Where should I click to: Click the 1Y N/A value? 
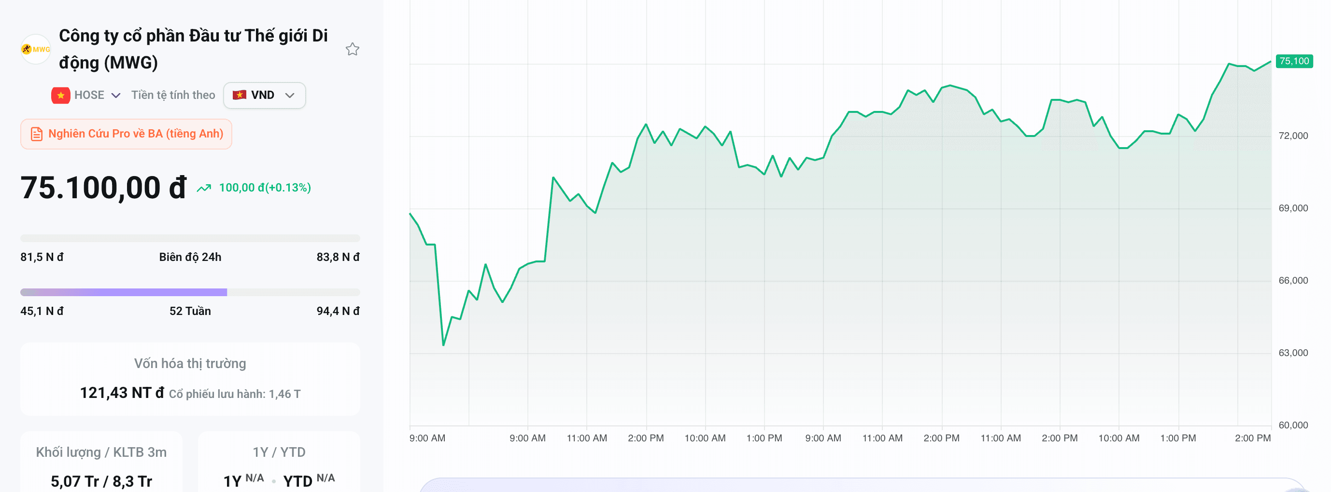243,480
